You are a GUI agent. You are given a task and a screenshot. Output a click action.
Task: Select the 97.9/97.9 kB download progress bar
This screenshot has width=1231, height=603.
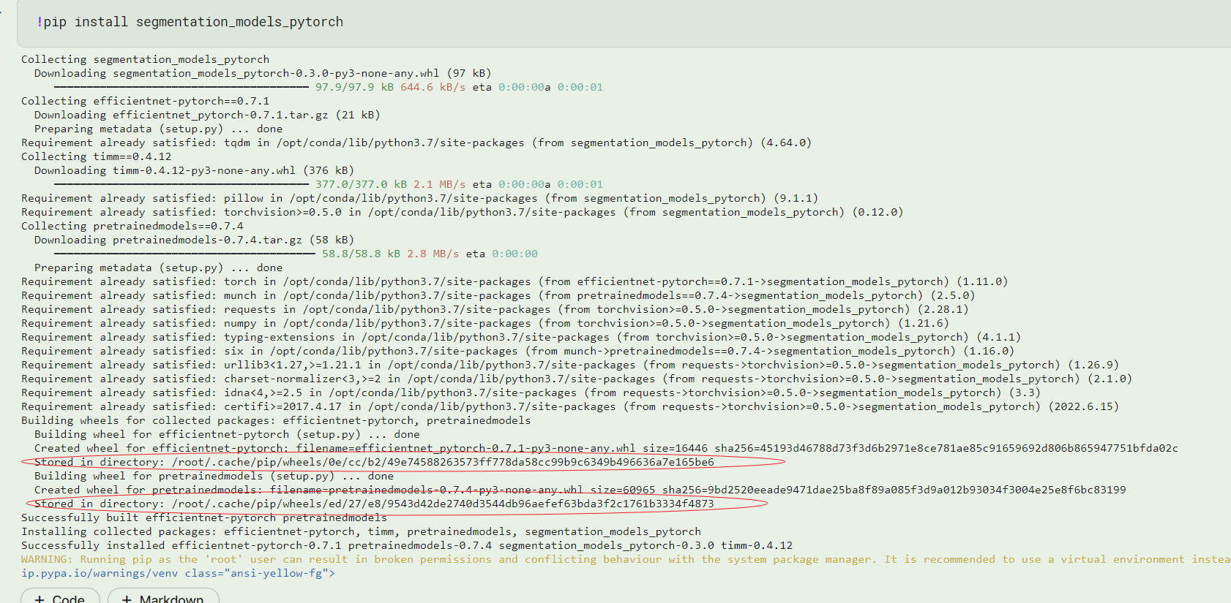click(x=182, y=87)
